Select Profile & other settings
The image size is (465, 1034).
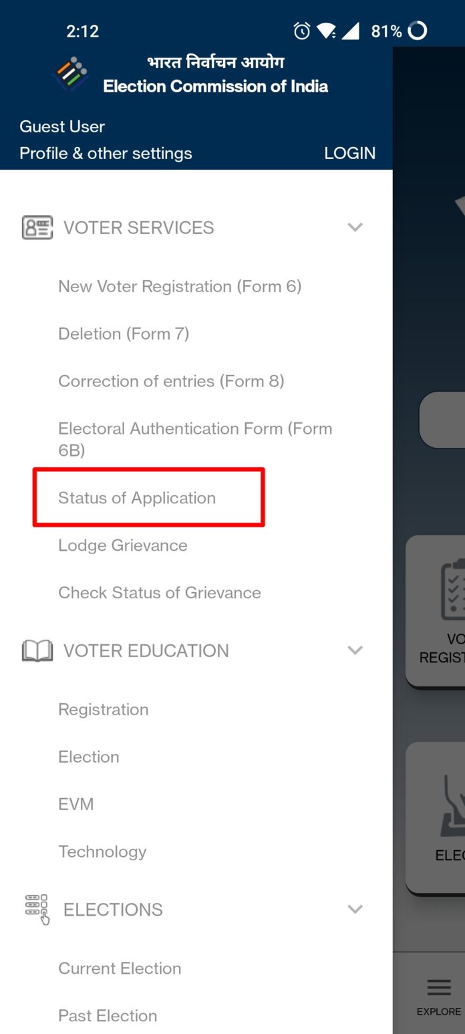tap(106, 152)
